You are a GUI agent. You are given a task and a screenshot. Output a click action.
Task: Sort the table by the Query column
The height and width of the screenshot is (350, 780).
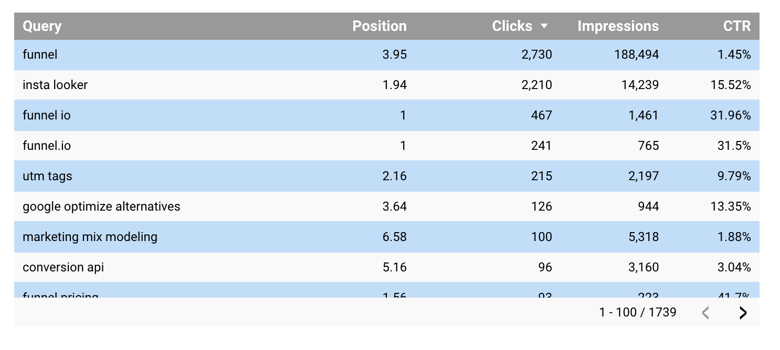point(42,26)
